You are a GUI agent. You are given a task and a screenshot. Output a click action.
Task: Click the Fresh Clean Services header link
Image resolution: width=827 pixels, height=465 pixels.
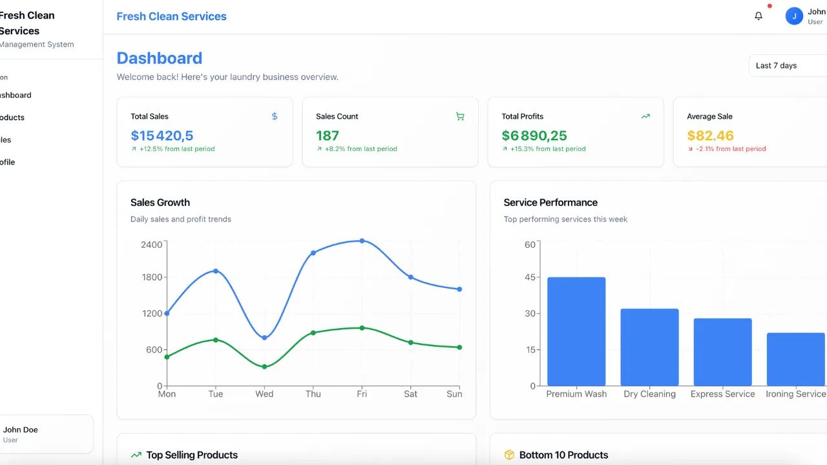coord(171,16)
